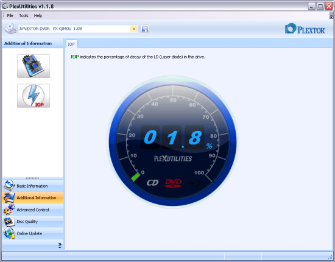Click the blue floppy save icon

[x=144, y=29]
